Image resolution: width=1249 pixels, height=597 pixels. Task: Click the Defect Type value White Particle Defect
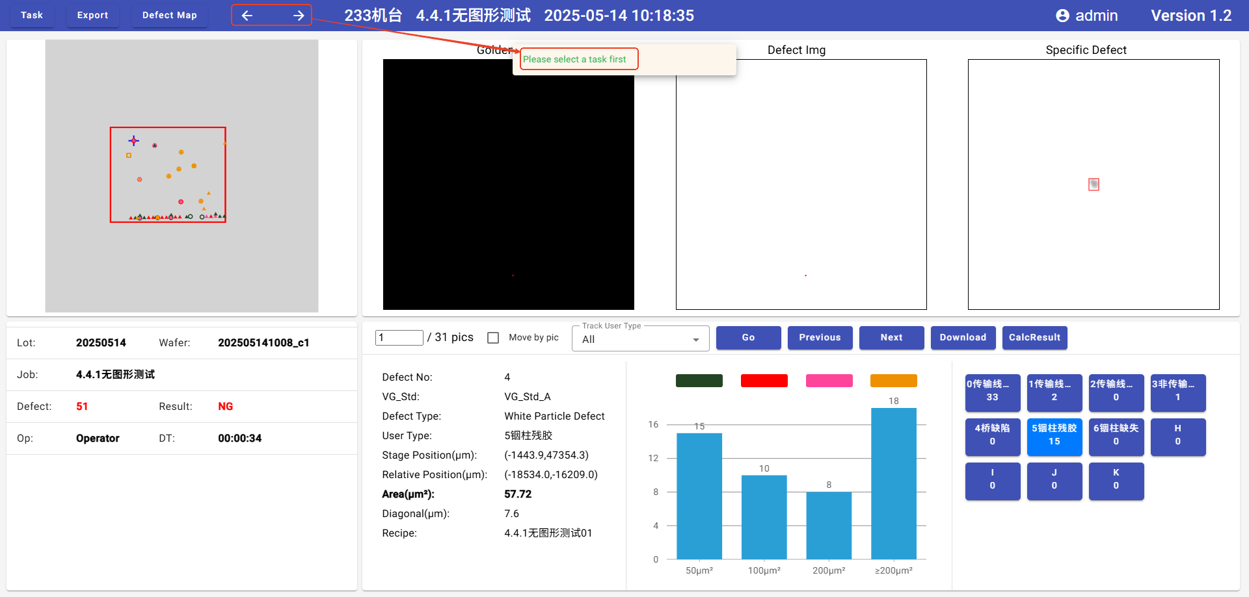point(554,416)
